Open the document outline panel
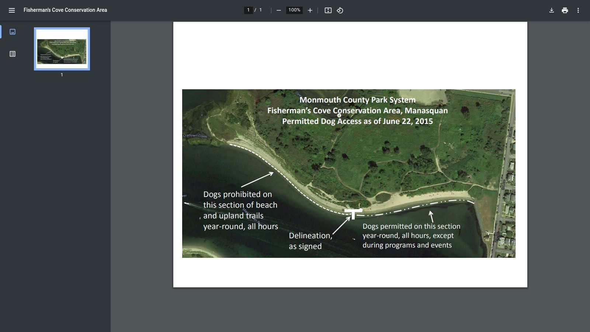Viewport: 590px width, 332px height. 13,54
